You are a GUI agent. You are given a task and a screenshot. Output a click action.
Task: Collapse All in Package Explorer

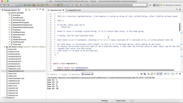click(26, 10)
